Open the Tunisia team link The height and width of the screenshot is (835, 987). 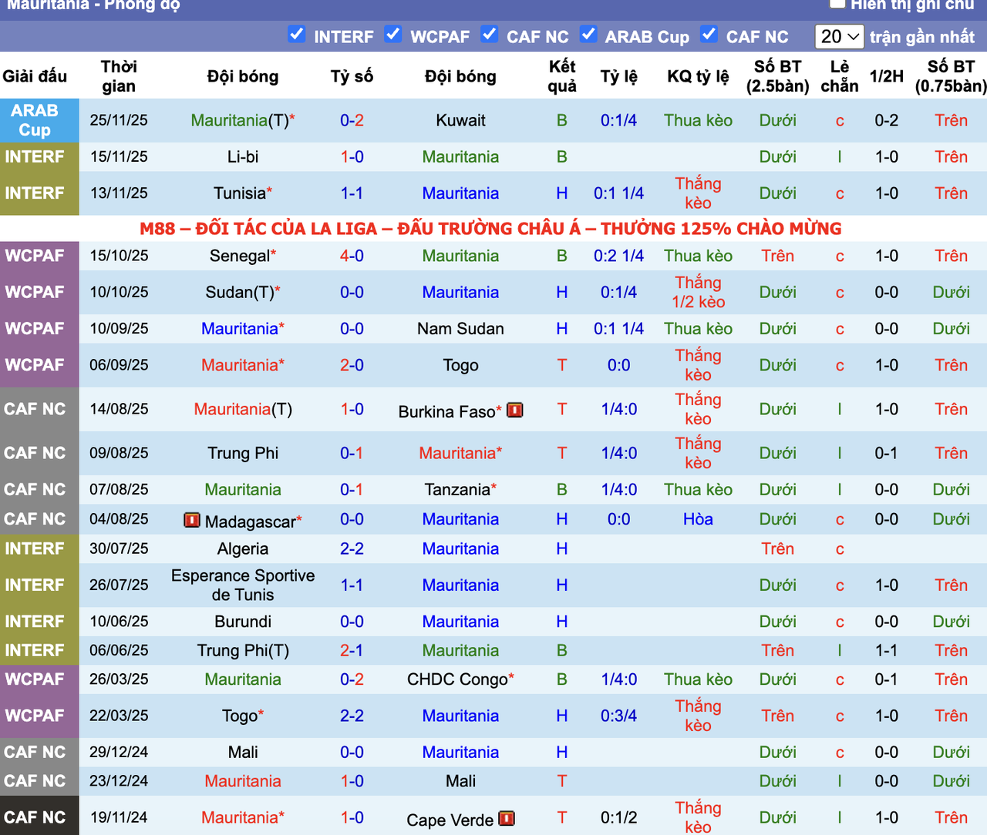pyautogui.click(x=240, y=193)
